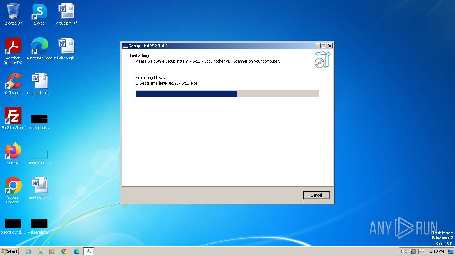Switch to the Setup taskbar button
The height and width of the screenshot is (256, 455).
click(x=88, y=251)
